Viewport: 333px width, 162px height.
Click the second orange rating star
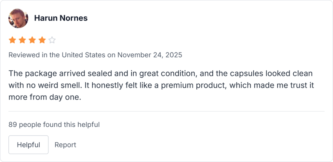[22, 40]
